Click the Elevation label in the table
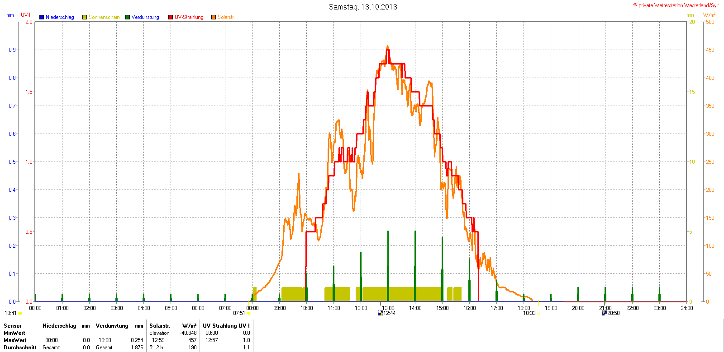 coord(160,333)
